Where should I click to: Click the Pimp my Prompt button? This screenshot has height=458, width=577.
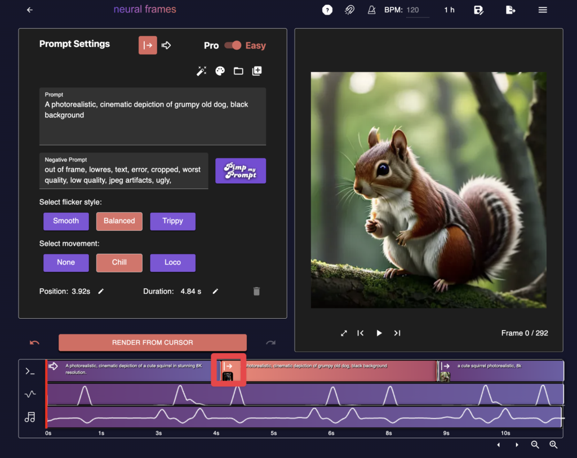point(241,170)
